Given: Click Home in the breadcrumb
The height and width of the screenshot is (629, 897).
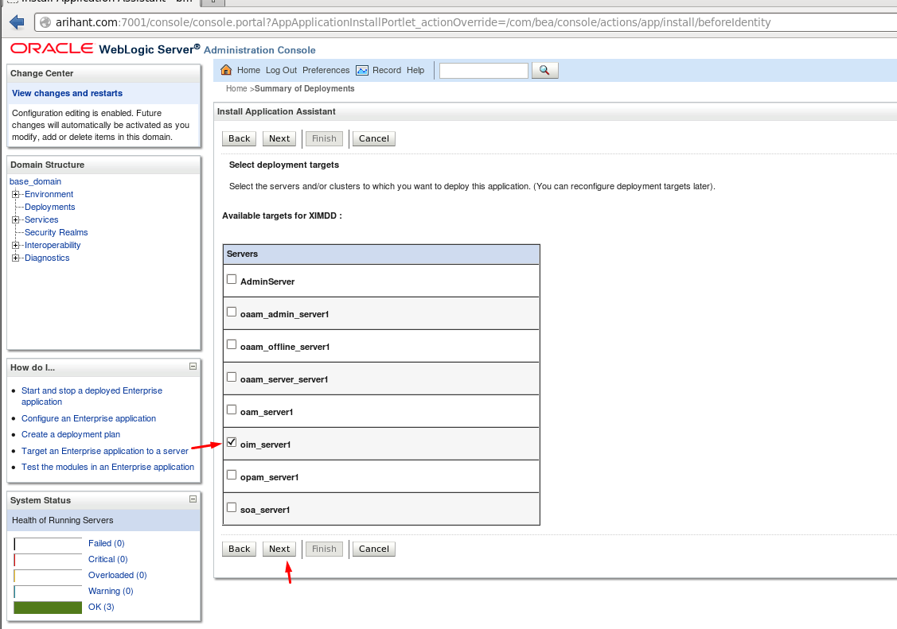Looking at the screenshot, I should [x=236, y=88].
